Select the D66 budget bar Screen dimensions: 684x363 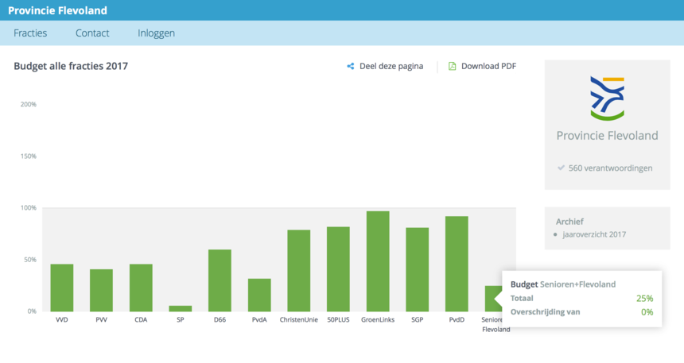(220, 280)
